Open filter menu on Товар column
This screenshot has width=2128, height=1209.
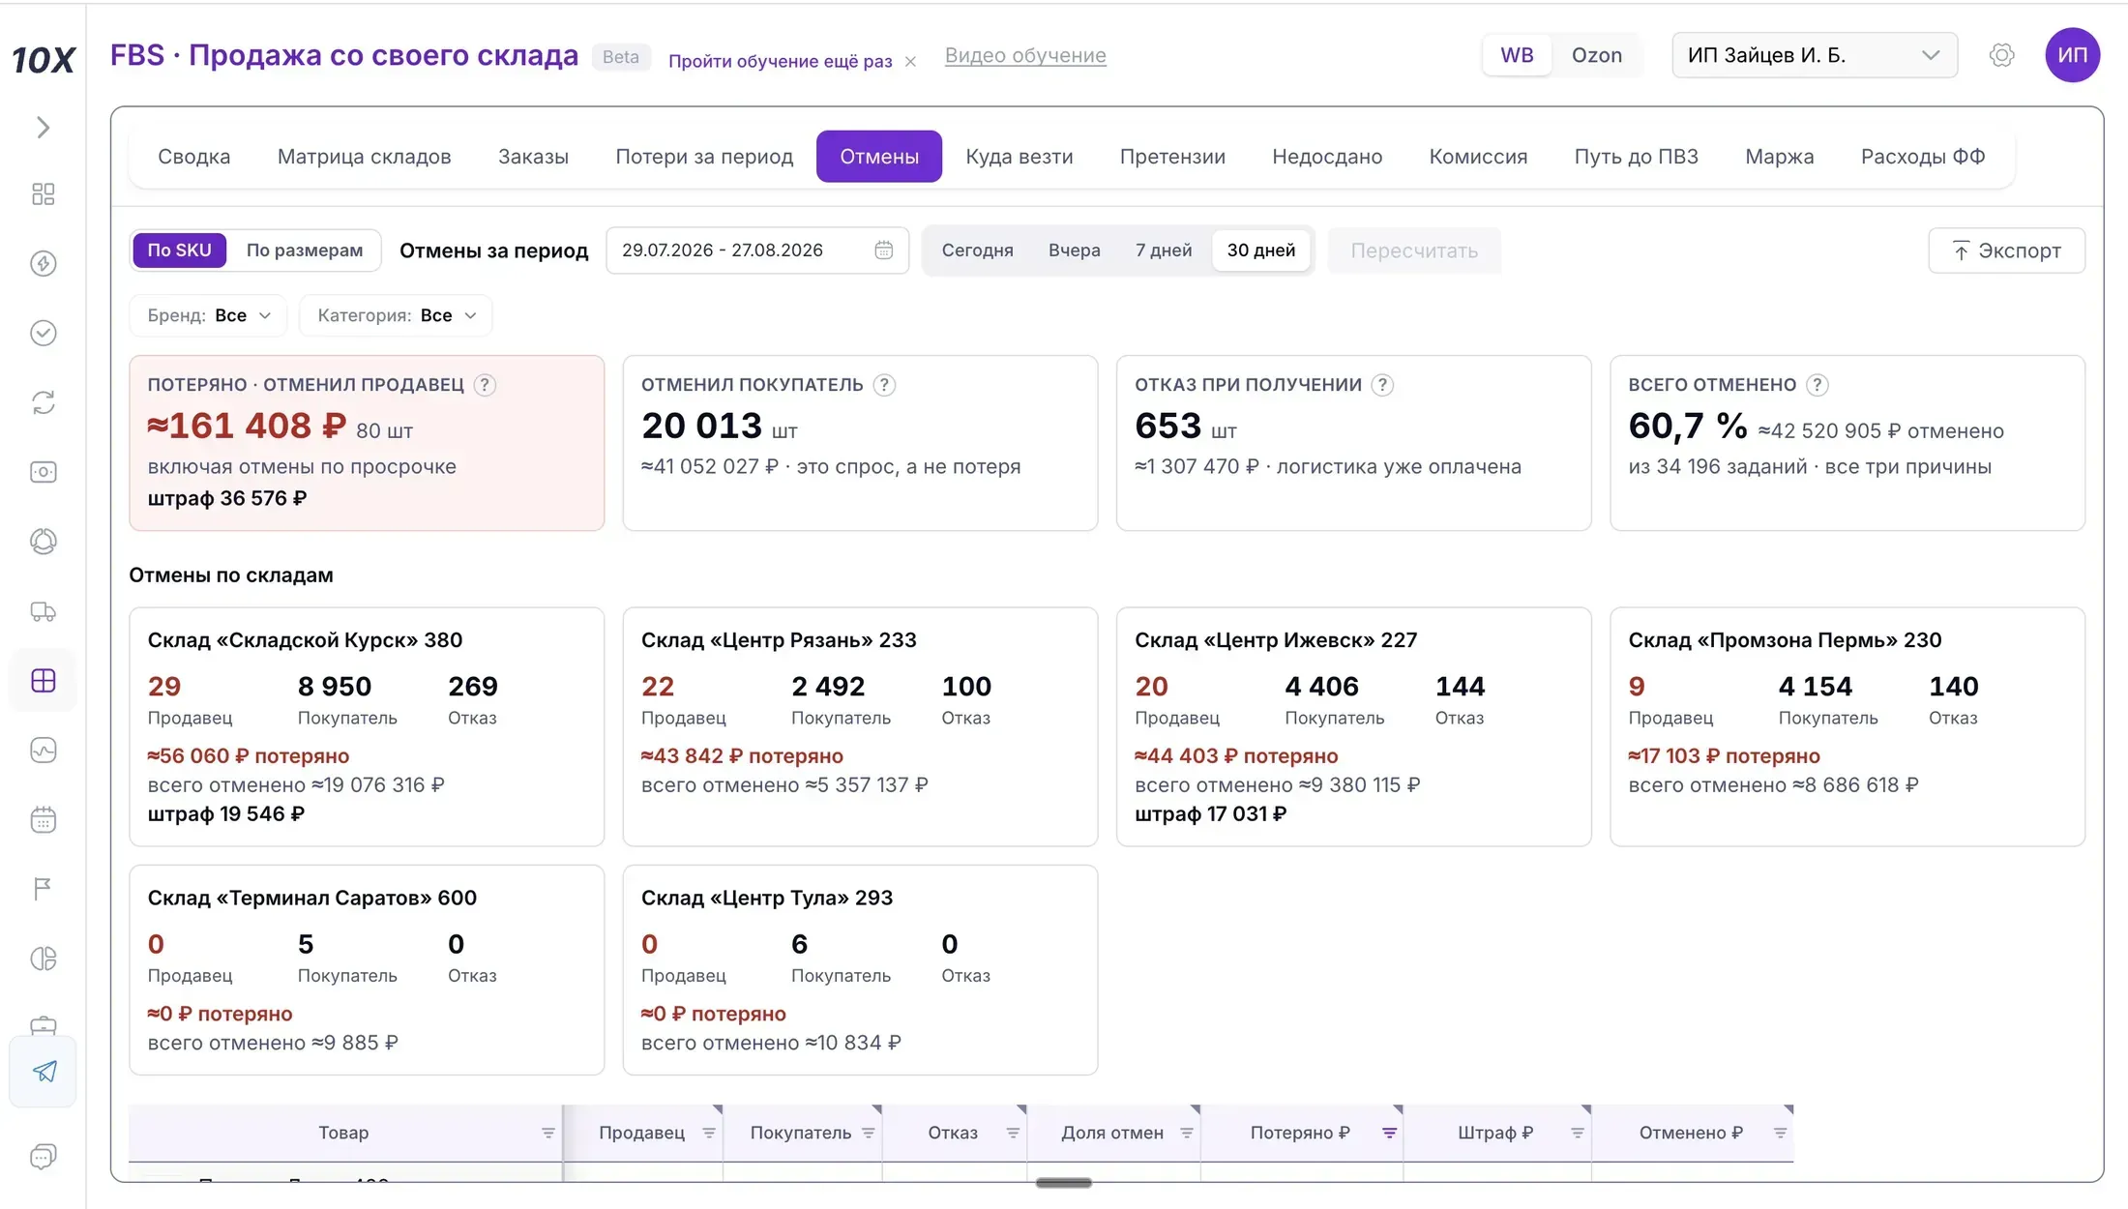547,1134
